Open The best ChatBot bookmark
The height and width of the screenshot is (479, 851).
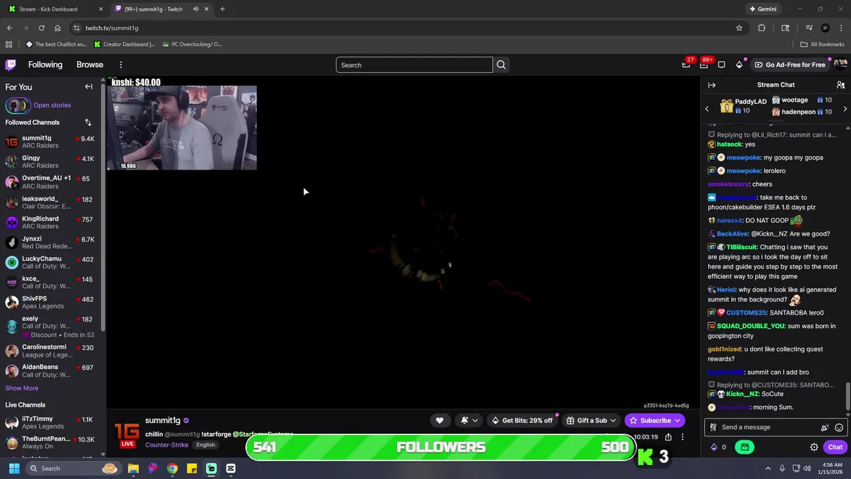pos(57,45)
